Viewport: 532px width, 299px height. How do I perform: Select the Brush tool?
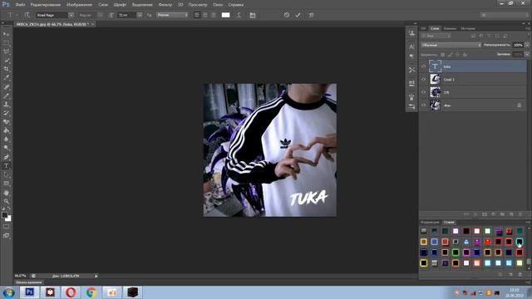pyautogui.click(x=6, y=96)
